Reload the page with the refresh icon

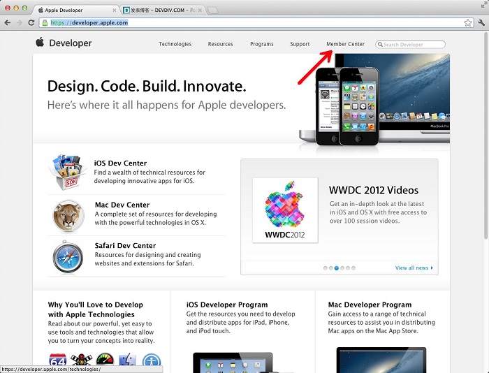[31, 22]
